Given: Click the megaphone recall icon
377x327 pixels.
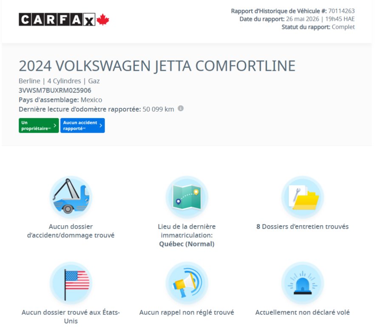Looking at the screenshot, I should pos(187,283).
